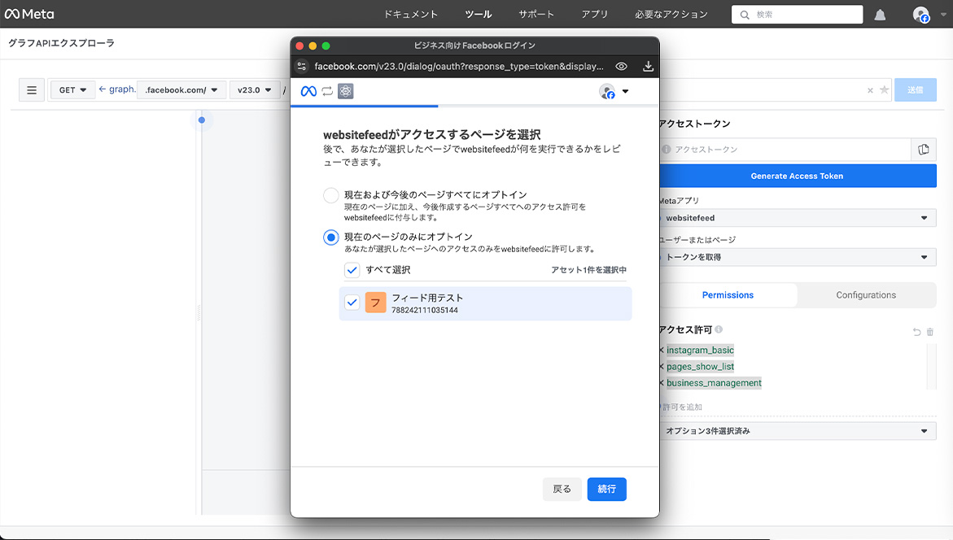Click the download icon in dialog address bar
The height and width of the screenshot is (540, 953).
coord(648,67)
